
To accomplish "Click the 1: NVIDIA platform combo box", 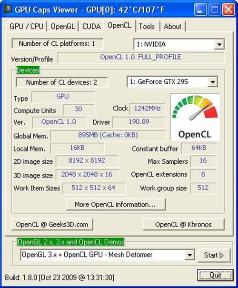I will 179,44.
